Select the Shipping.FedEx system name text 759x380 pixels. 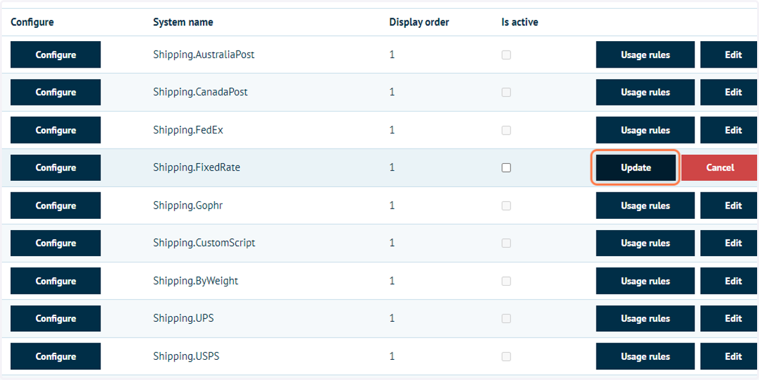pos(188,130)
